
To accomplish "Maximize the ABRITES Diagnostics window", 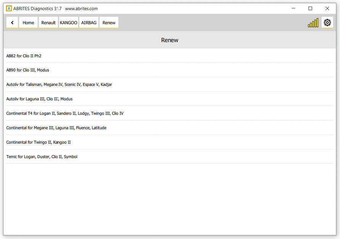I will [x=310, y=8].
